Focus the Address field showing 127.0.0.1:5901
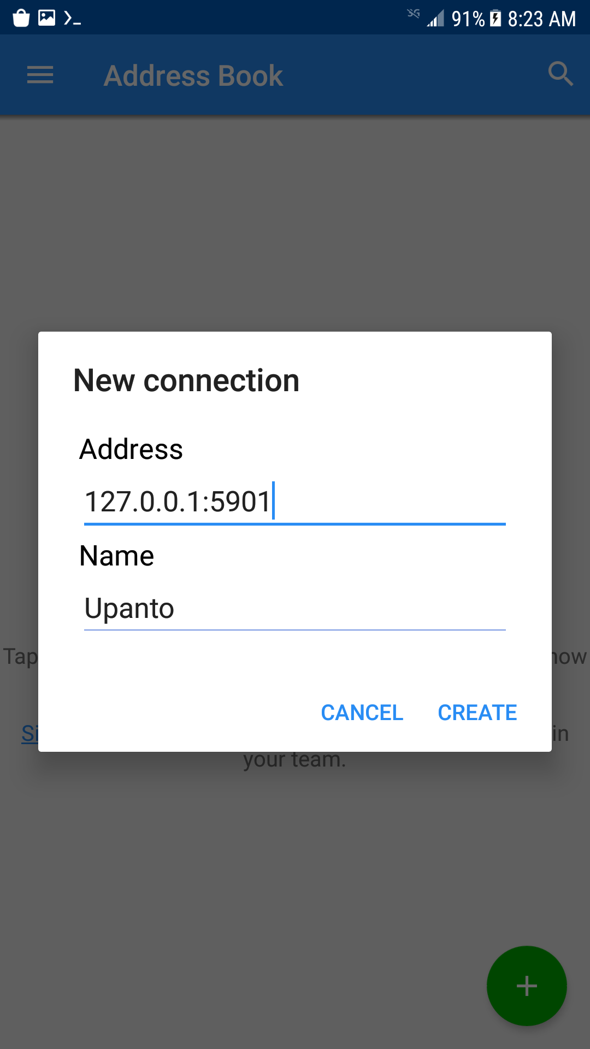This screenshot has height=1049, width=590. click(295, 502)
